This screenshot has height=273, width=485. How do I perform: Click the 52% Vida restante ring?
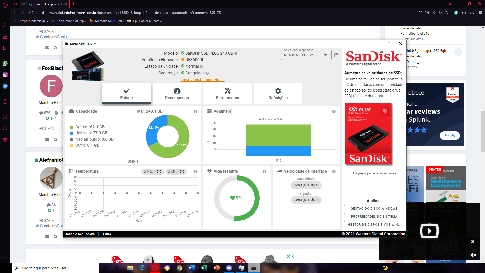click(x=237, y=198)
